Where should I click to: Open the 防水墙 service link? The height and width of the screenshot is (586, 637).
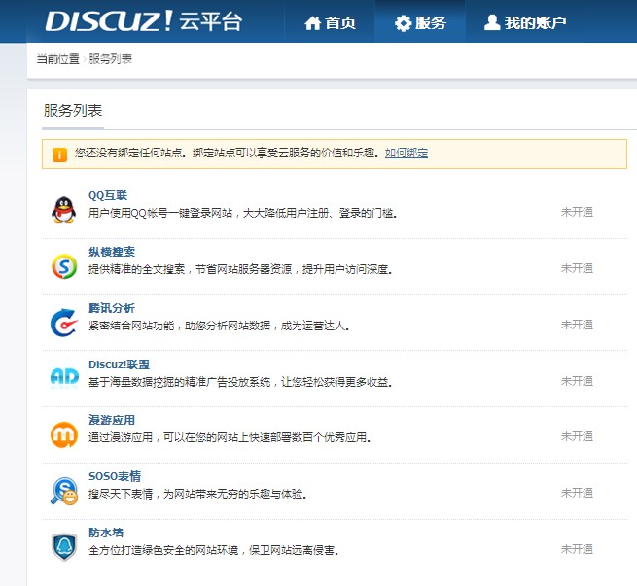coord(106,533)
